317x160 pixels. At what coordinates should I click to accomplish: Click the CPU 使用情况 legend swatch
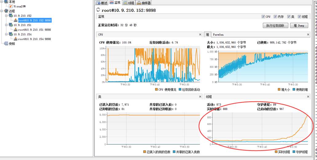point(156,89)
